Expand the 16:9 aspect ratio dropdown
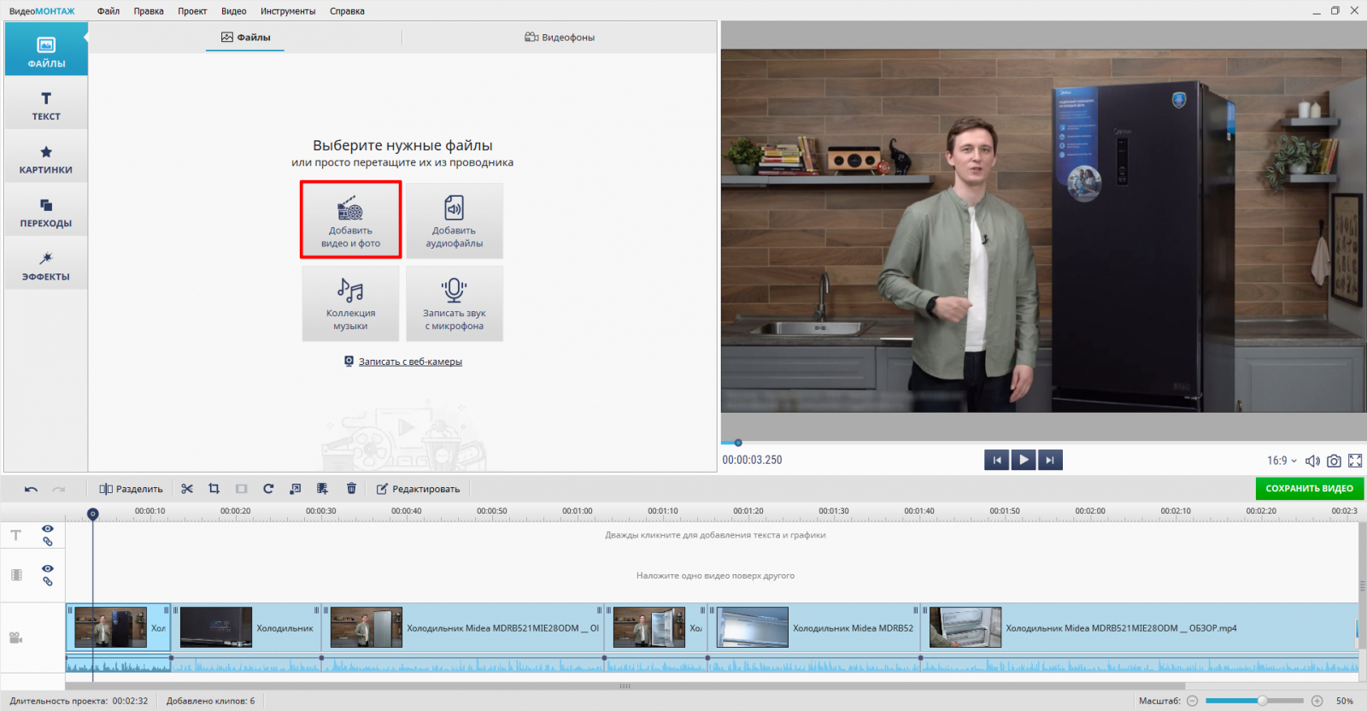Viewport: 1367px width, 711px height. [1282, 461]
